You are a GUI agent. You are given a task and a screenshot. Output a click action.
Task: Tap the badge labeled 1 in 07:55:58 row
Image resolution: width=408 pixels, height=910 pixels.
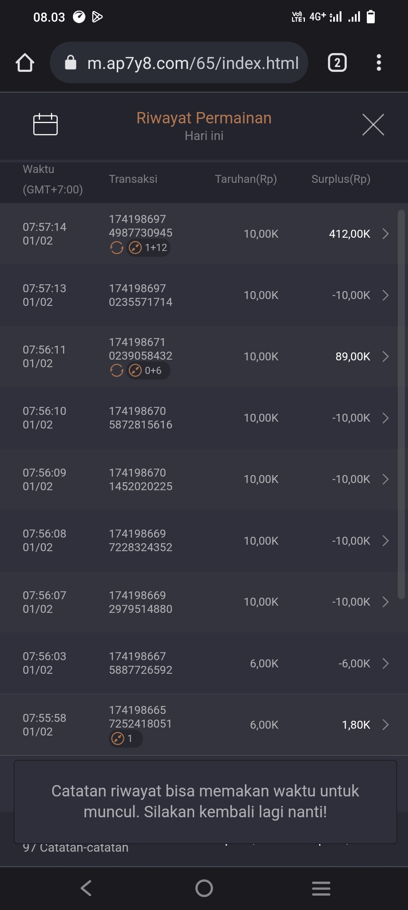(x=125, y=739)
